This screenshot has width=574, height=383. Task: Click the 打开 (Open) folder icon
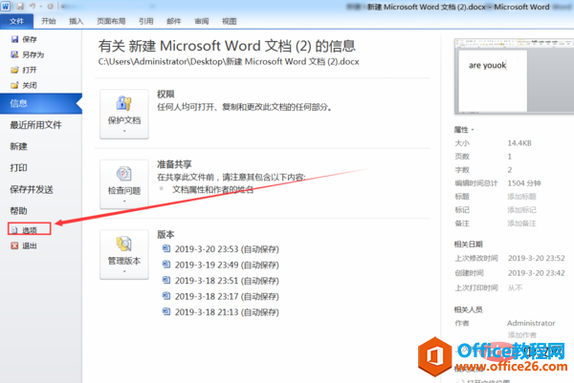pyautogui.click(x=13, y=69)
